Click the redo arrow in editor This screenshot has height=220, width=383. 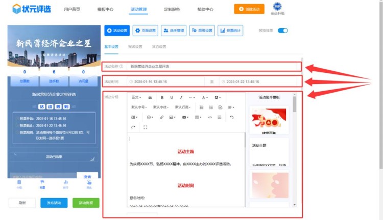[x=134, y=127]
